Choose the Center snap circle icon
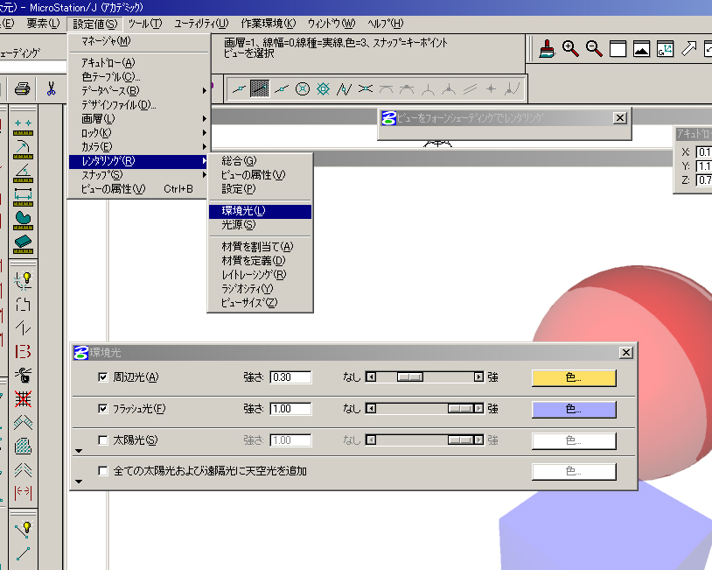Viewport: 712px width, 570px height. point(303,89)
